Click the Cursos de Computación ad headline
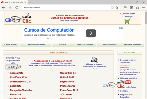147x99 pixels. click(x=49, y=30)
